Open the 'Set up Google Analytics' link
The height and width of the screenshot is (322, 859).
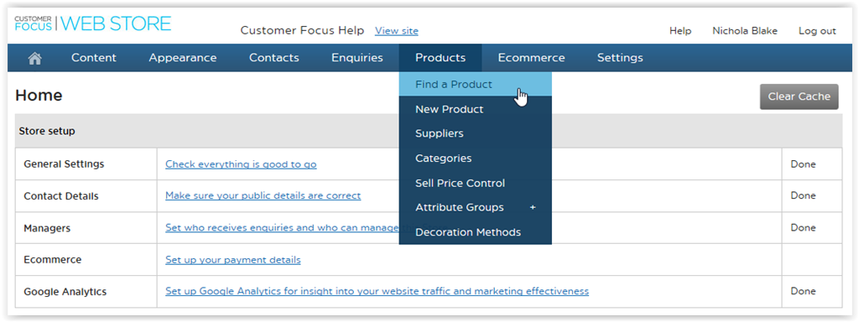(x=377, y=291)
